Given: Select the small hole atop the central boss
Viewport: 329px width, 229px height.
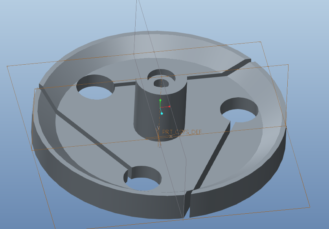Looking at the screenshot, I should [161, 83].
